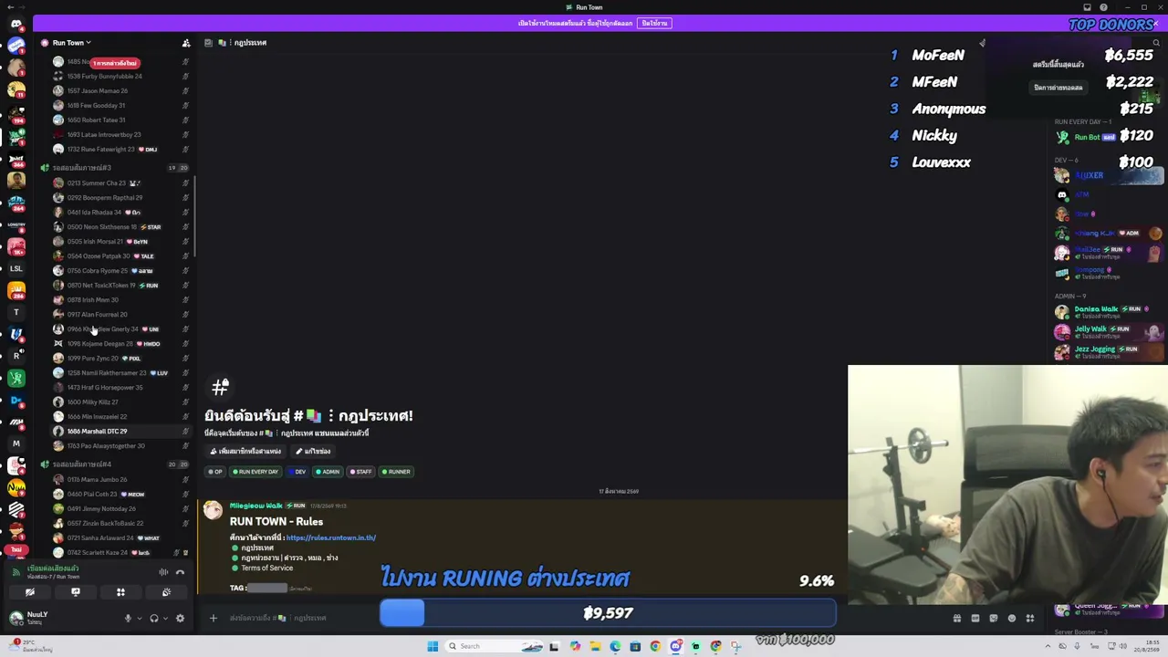Select voice user 1763 Pao Alwaystogether 30
This screenshot has height=657, width=1168.
coord(119,446)
